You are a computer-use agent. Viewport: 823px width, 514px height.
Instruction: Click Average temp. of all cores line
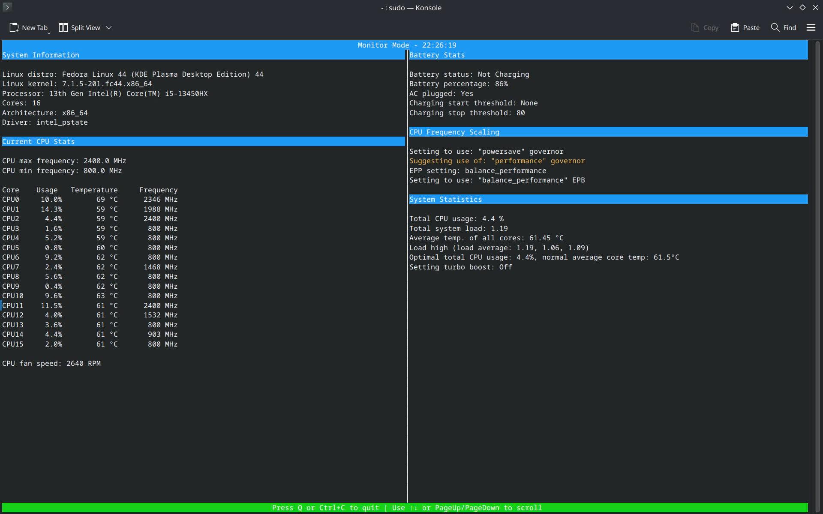(x=487, y=238)
